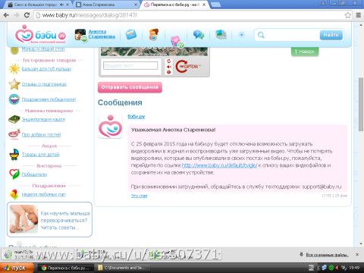Click the sun icon beside Бальзам link
Screen dimensions: 364x273
(14, 69)
